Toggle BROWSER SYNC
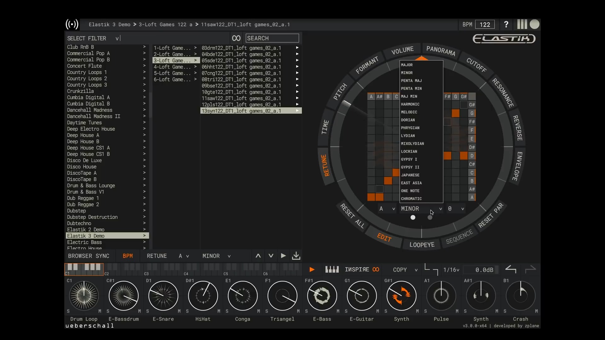The height and width of the screenshot is (340, 605). [89, 256]
